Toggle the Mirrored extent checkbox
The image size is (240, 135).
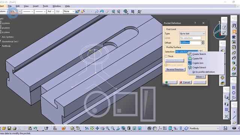(166, 65)
